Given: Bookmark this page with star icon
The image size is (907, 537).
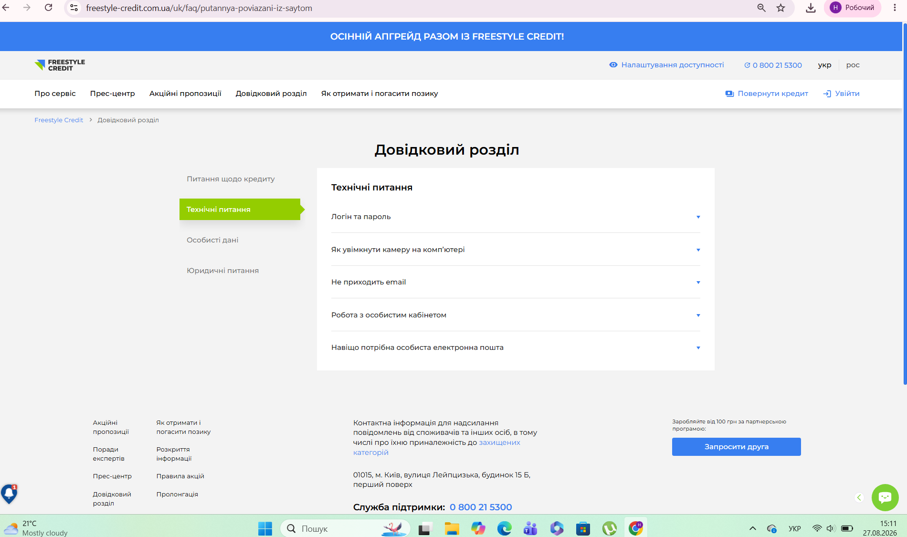Looking at the screenshot, I should (781, 8).
